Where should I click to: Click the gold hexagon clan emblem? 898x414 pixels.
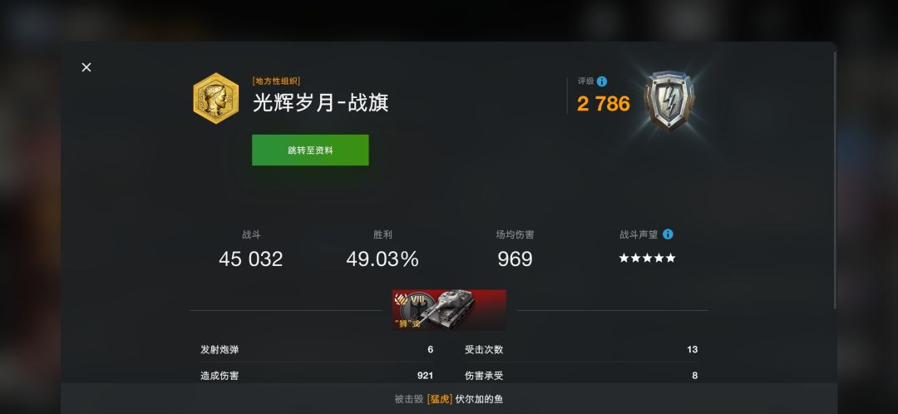click(216, 98)
